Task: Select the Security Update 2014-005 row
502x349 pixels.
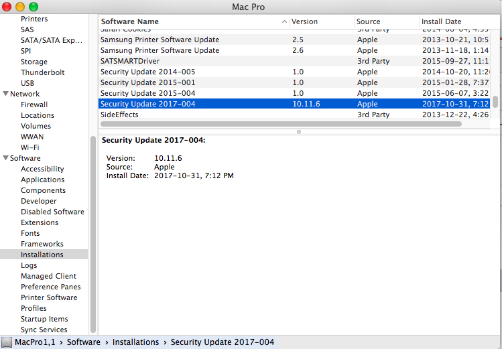Action: pos(294,72)
